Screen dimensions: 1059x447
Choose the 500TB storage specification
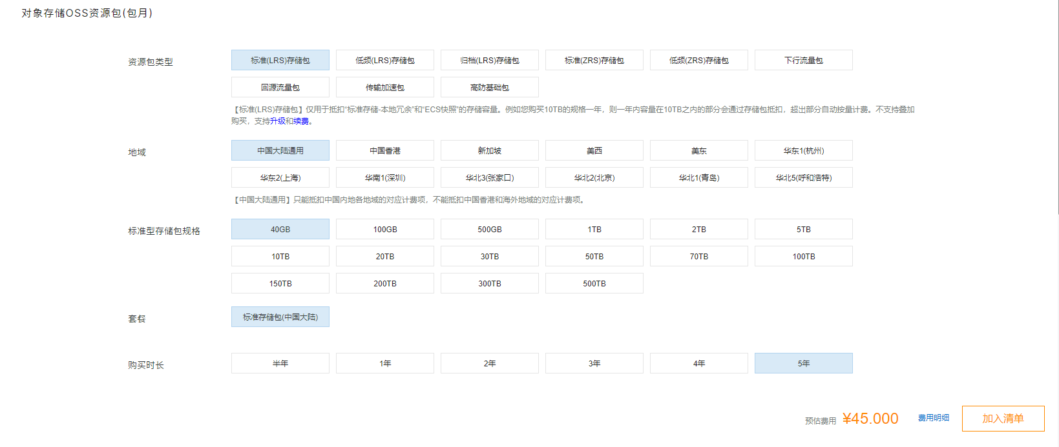tap(594, 283)
